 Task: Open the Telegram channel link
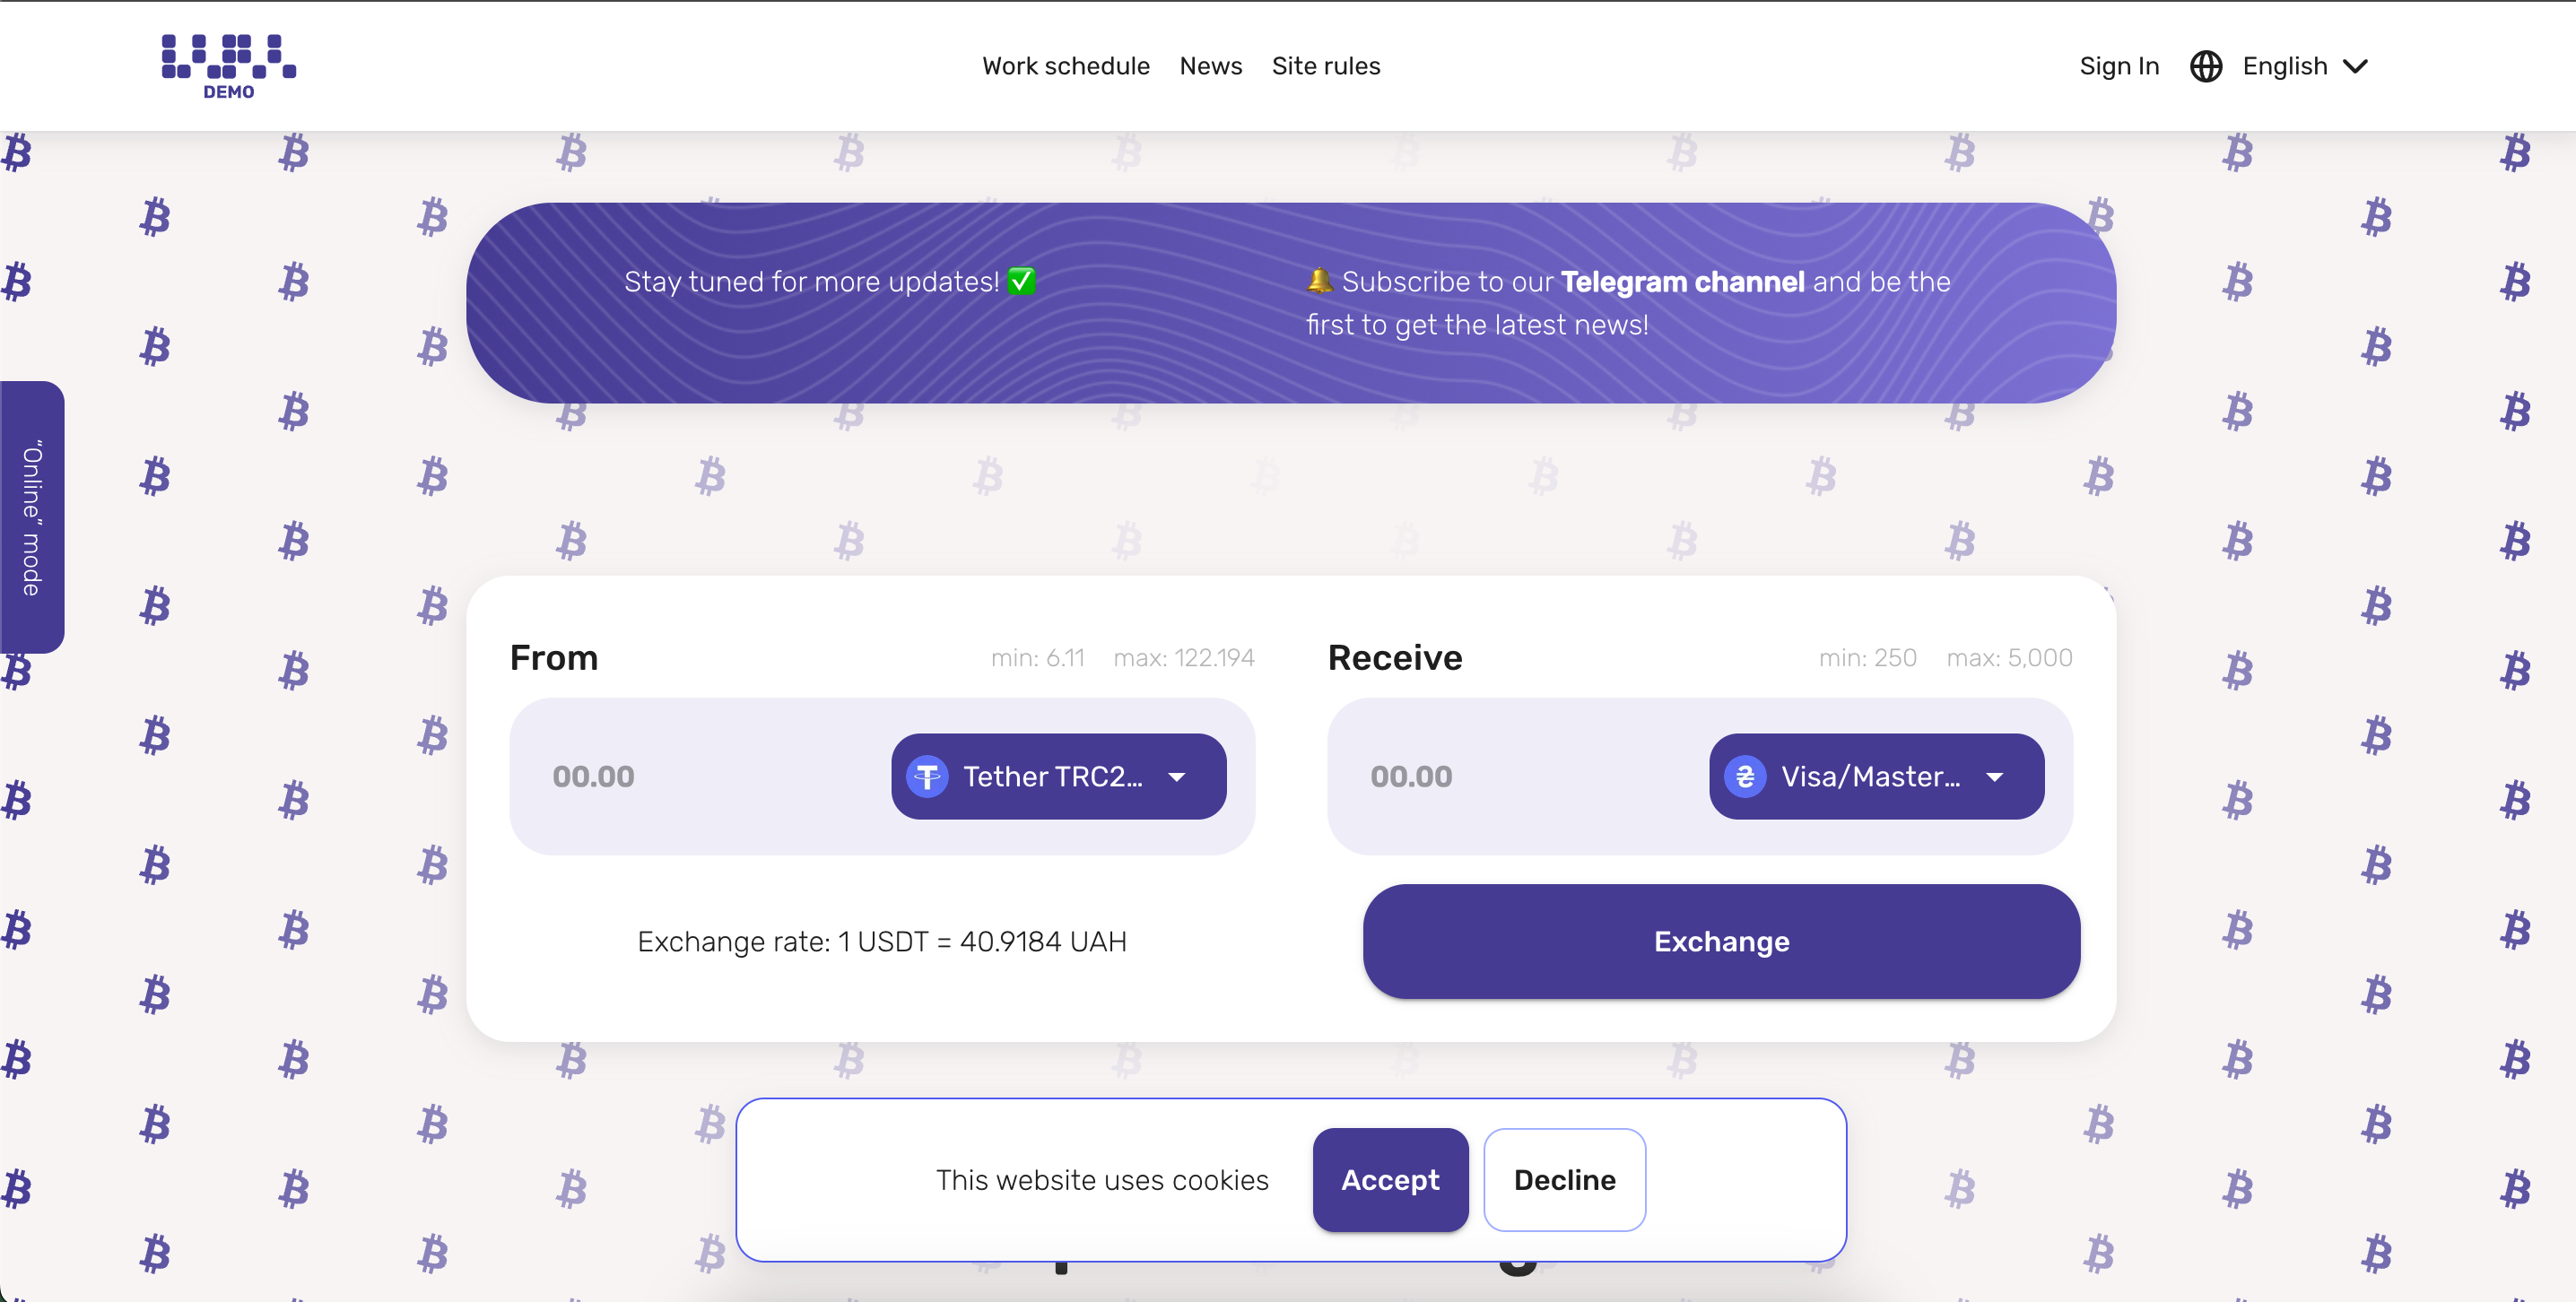[1682, 282]
